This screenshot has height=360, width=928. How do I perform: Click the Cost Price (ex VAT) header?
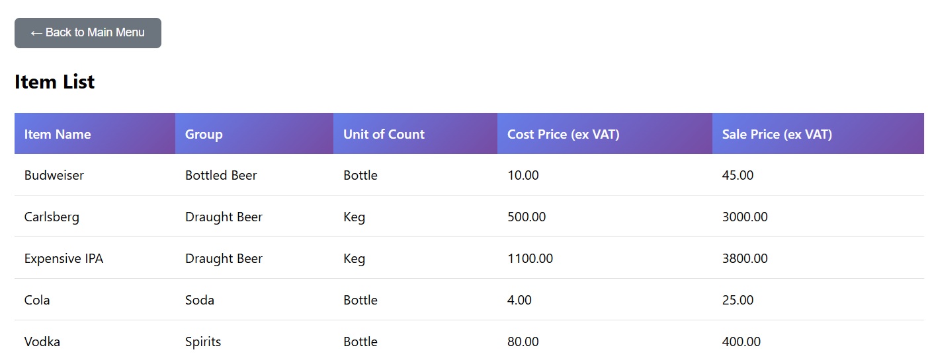click(563, 134)
